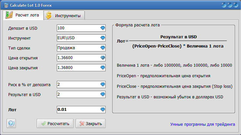Open the help question mark button
This screenshot has height=135, width=241.
pyautogui.click(x=11, y=123)
